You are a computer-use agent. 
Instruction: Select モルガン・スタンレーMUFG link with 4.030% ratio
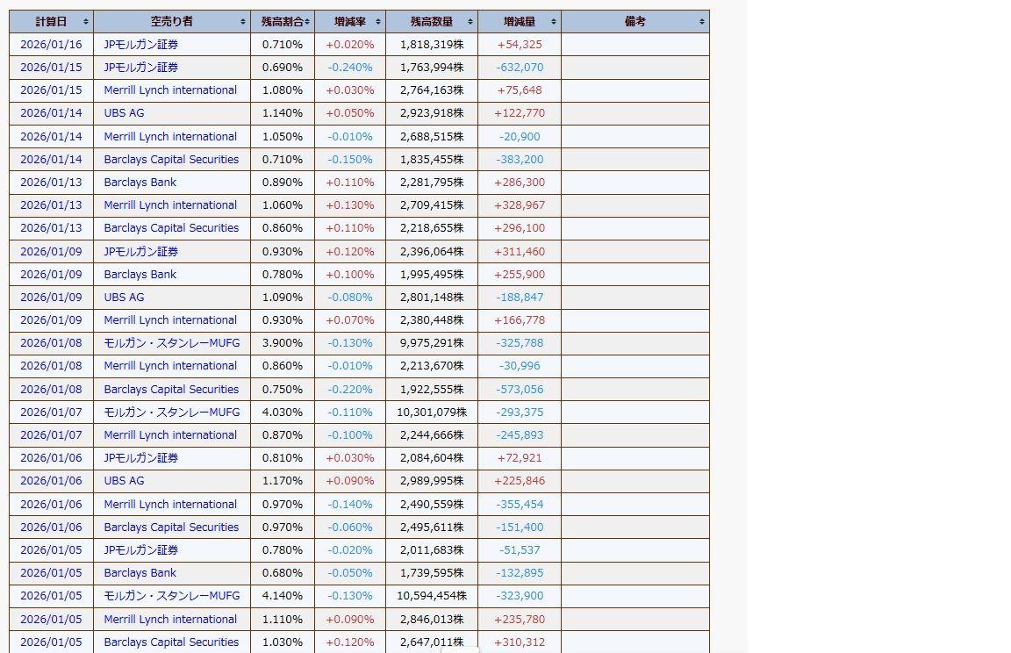point(171,413)
